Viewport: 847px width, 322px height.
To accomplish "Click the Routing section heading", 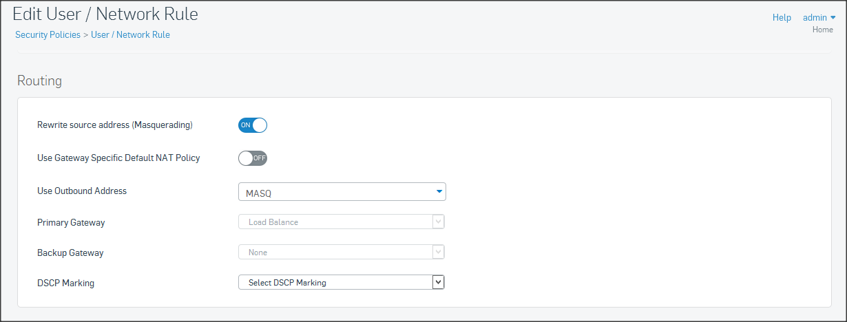I will (x=39, y=81).
